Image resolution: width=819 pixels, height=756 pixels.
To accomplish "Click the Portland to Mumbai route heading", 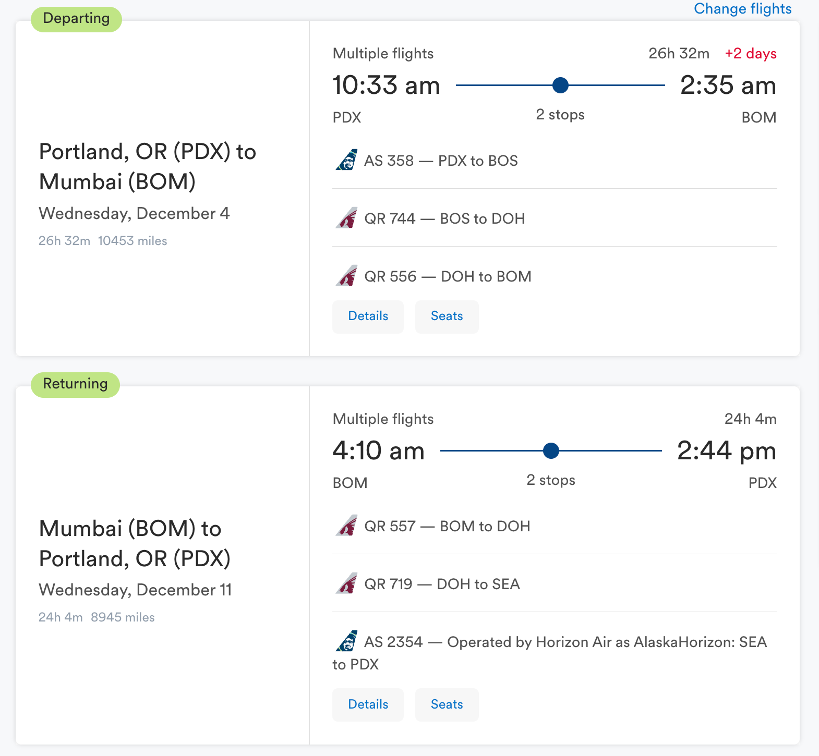I will [x=147, y=166].
